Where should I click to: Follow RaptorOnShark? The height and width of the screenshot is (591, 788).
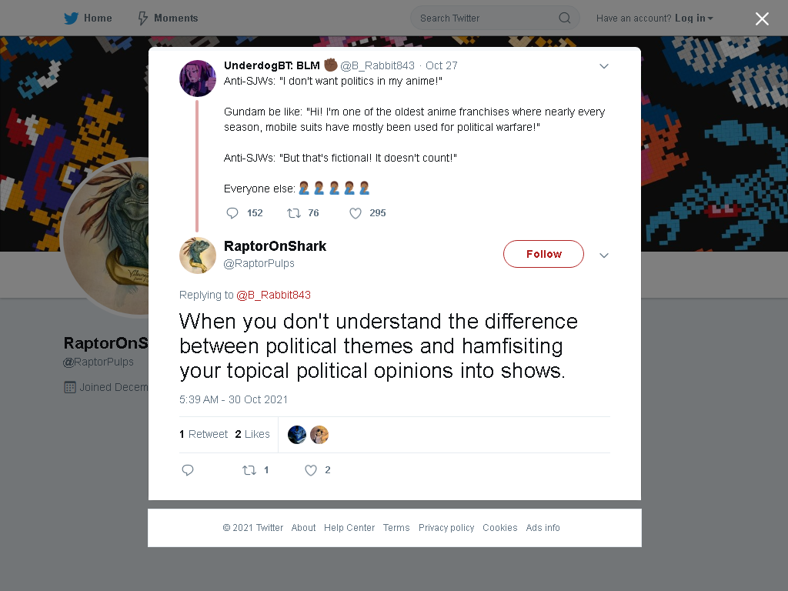coord(543,254)
